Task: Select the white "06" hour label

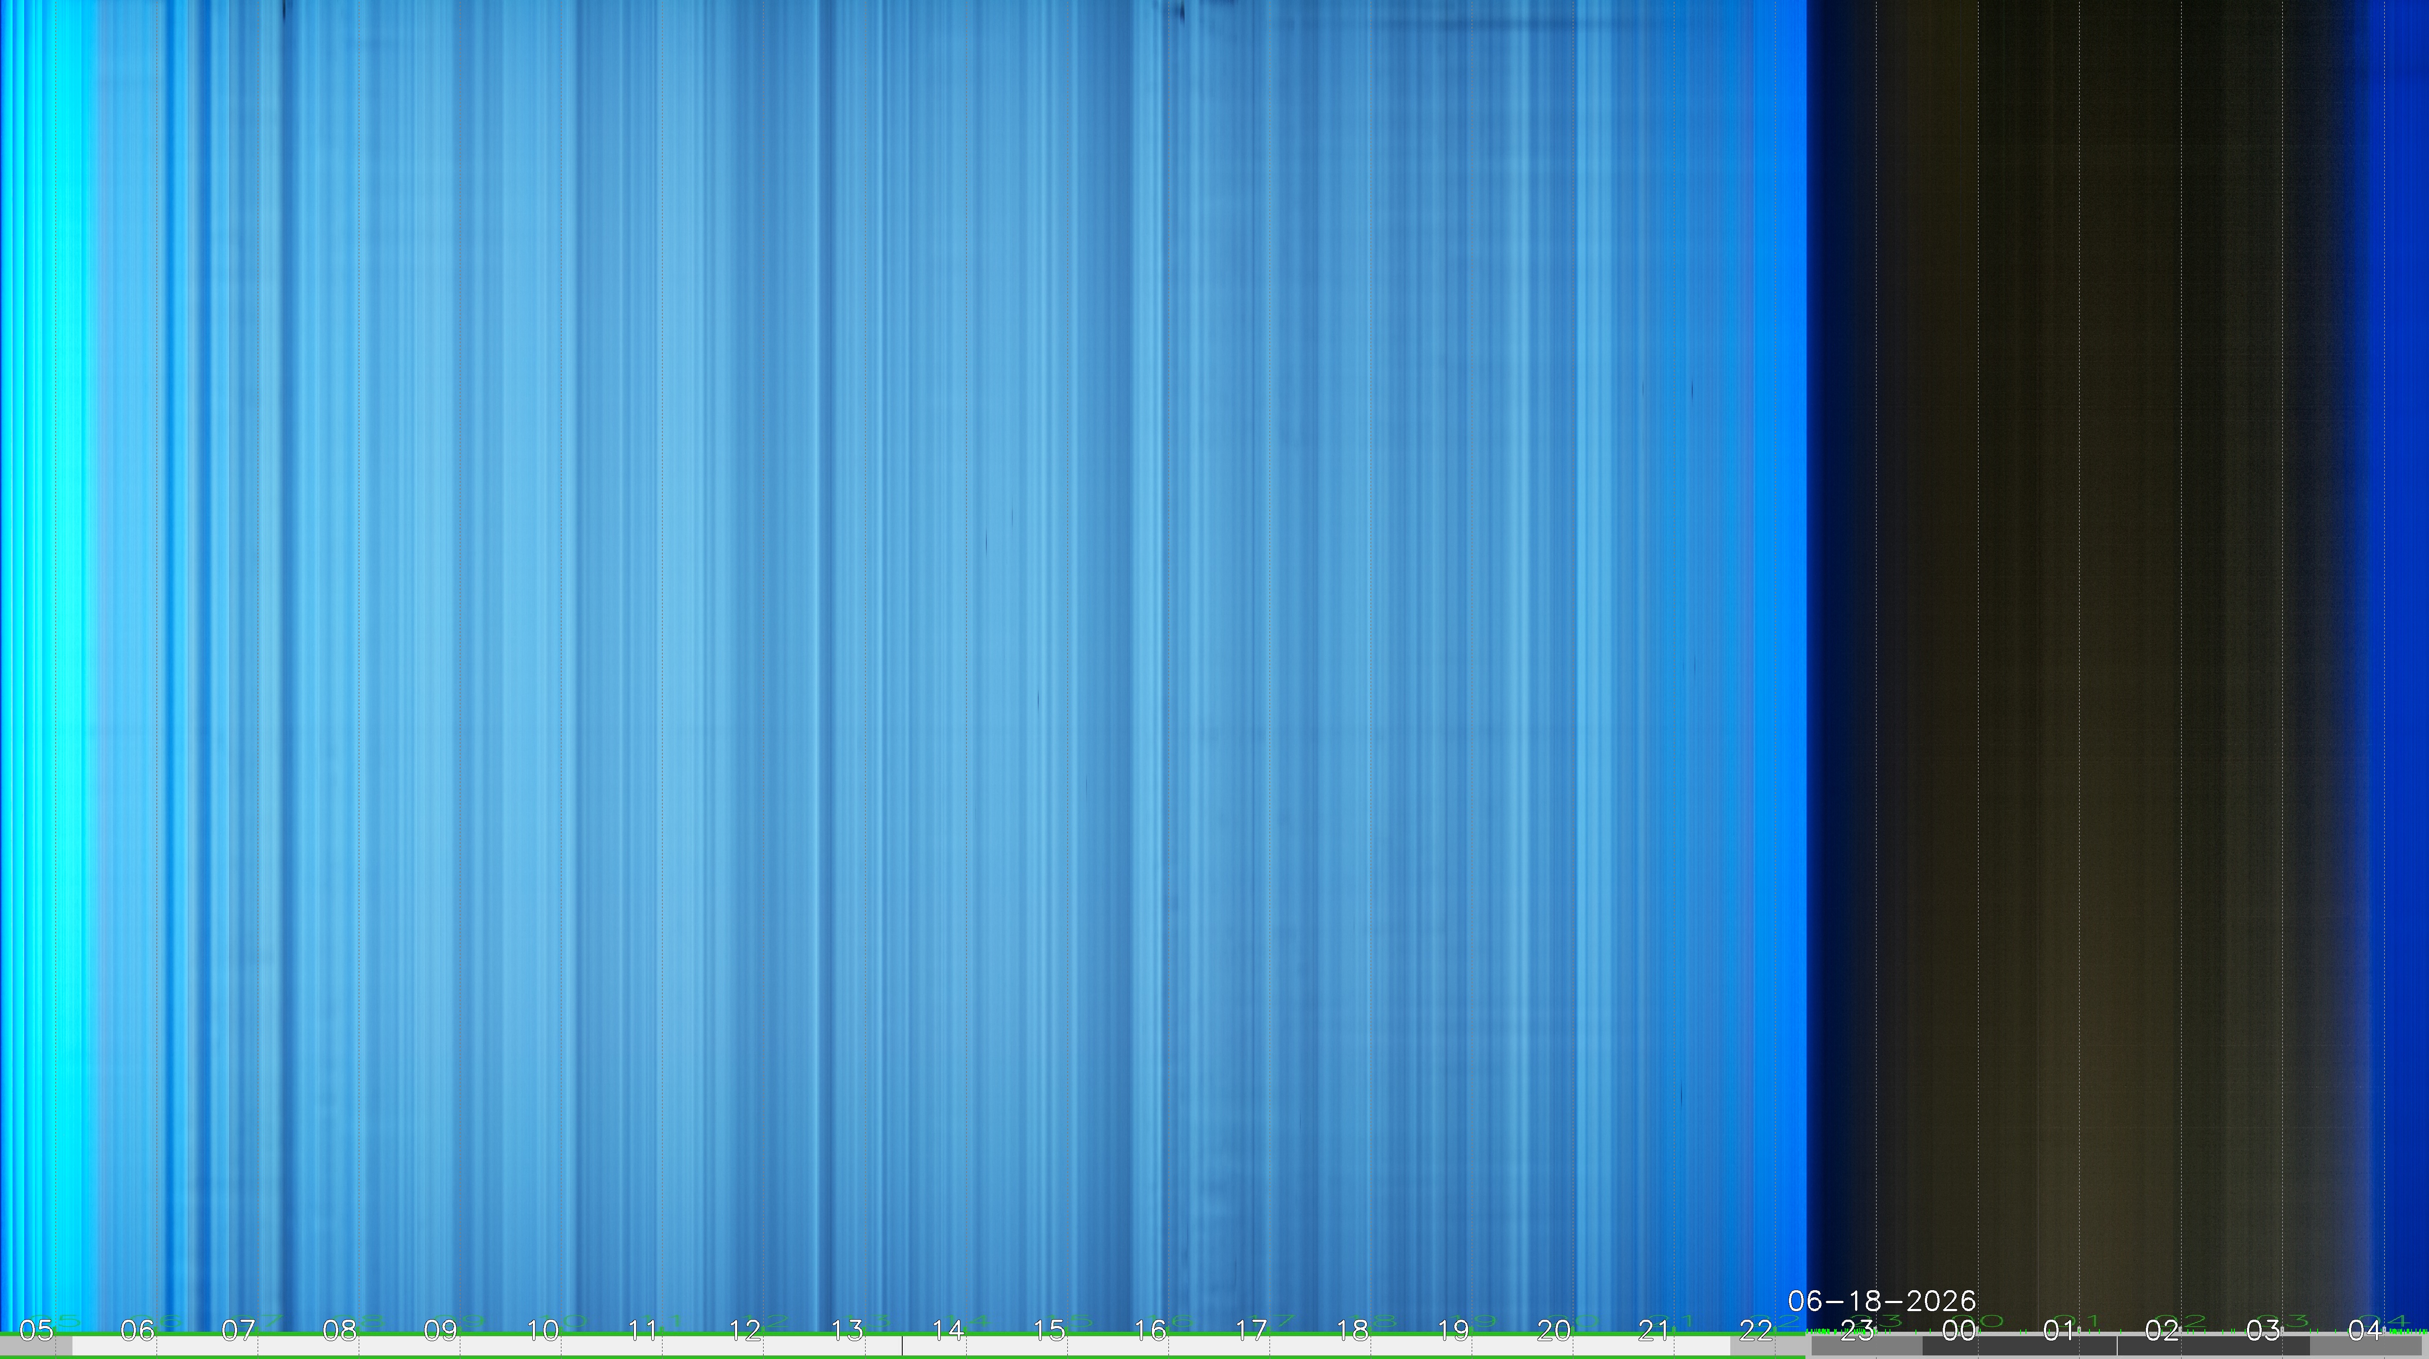Action: (138, 1331)
